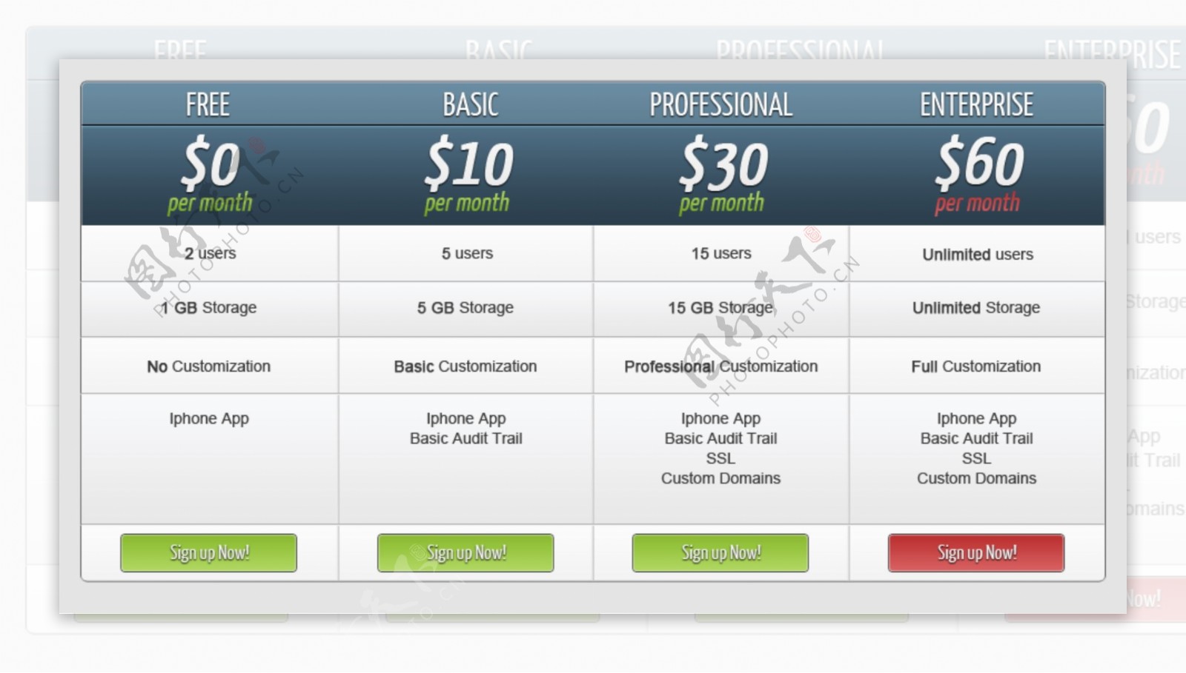Click 'SSL' in the Professional column

pyautogui.click(x=720, y=458)
